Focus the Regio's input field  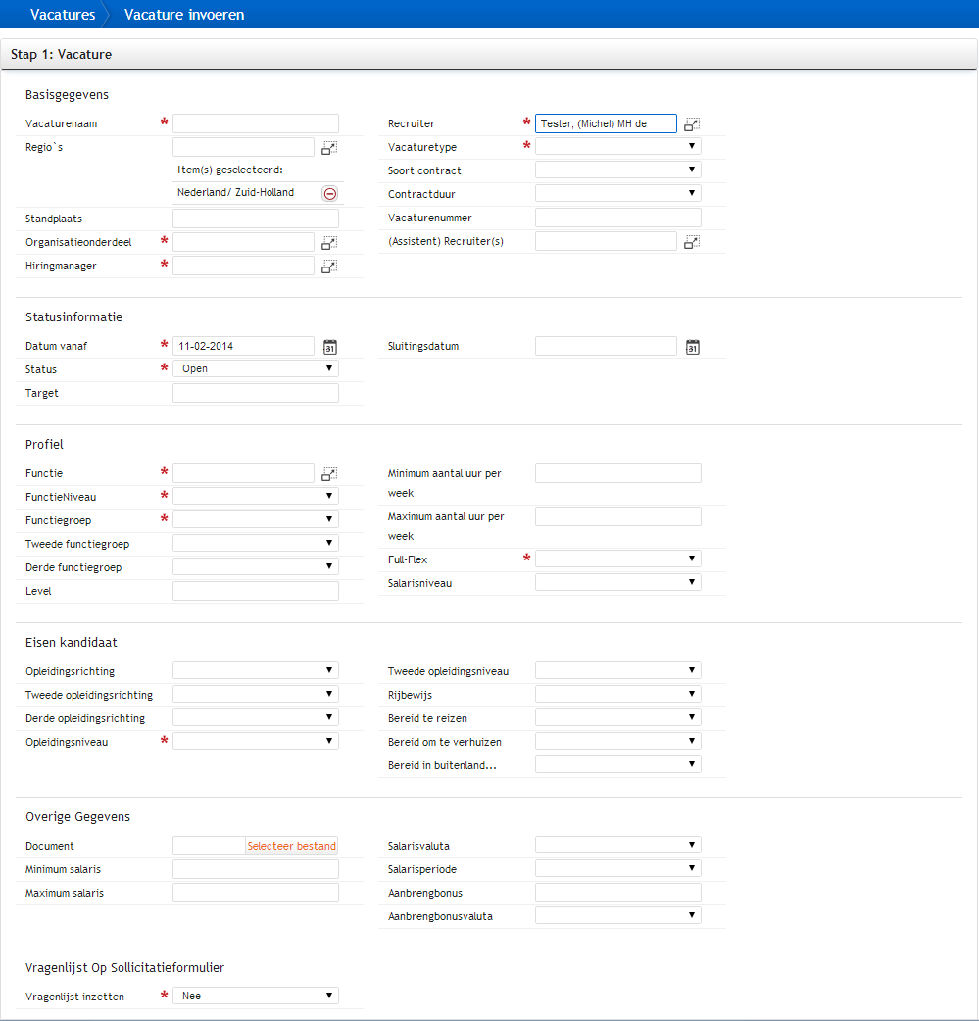(x=244, y=147)
